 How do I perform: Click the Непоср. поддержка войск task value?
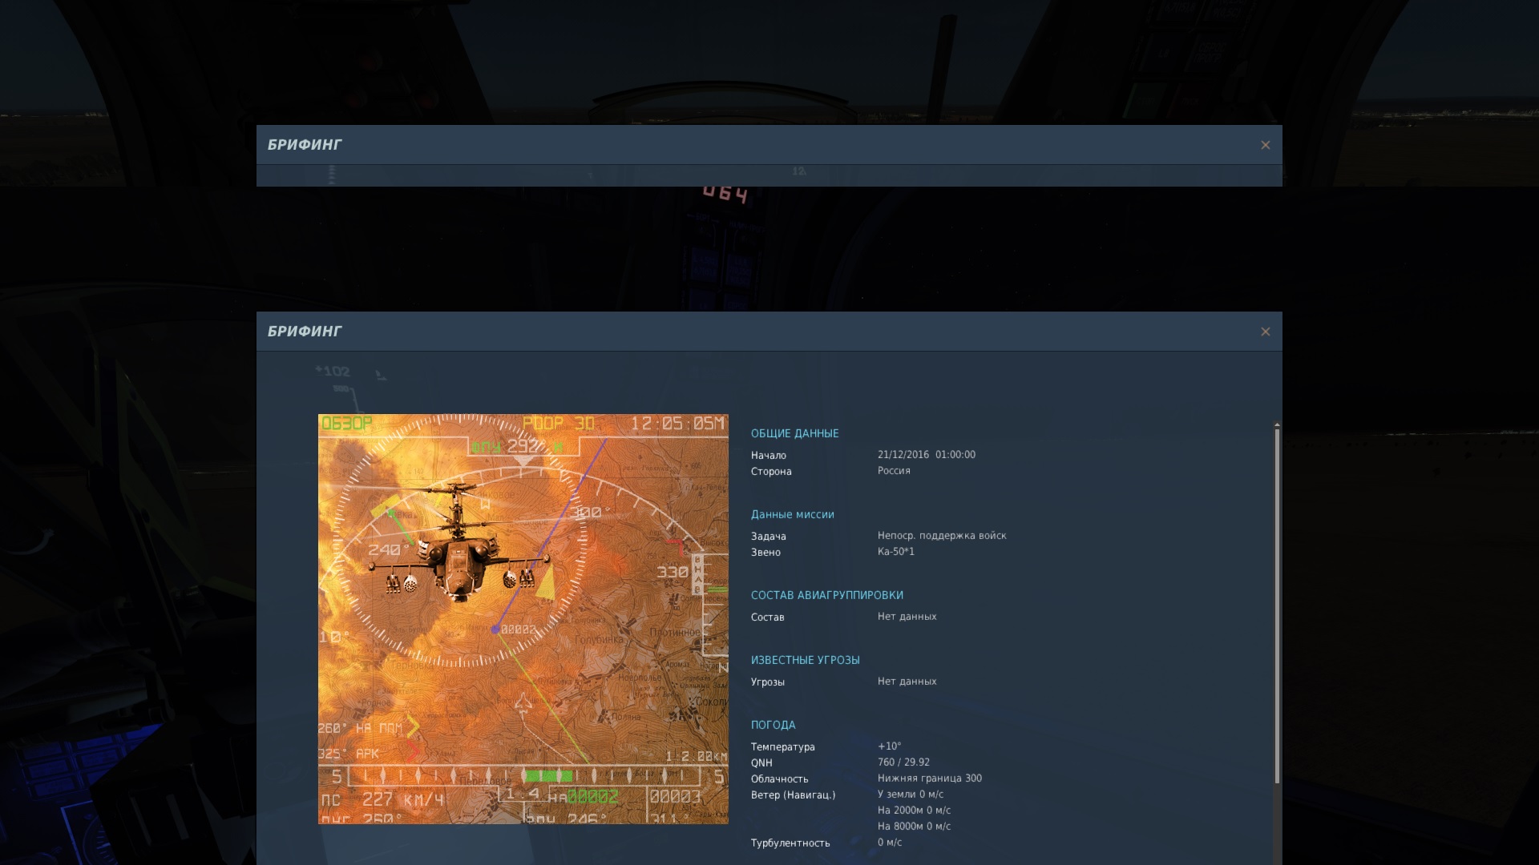coord(942,536)
